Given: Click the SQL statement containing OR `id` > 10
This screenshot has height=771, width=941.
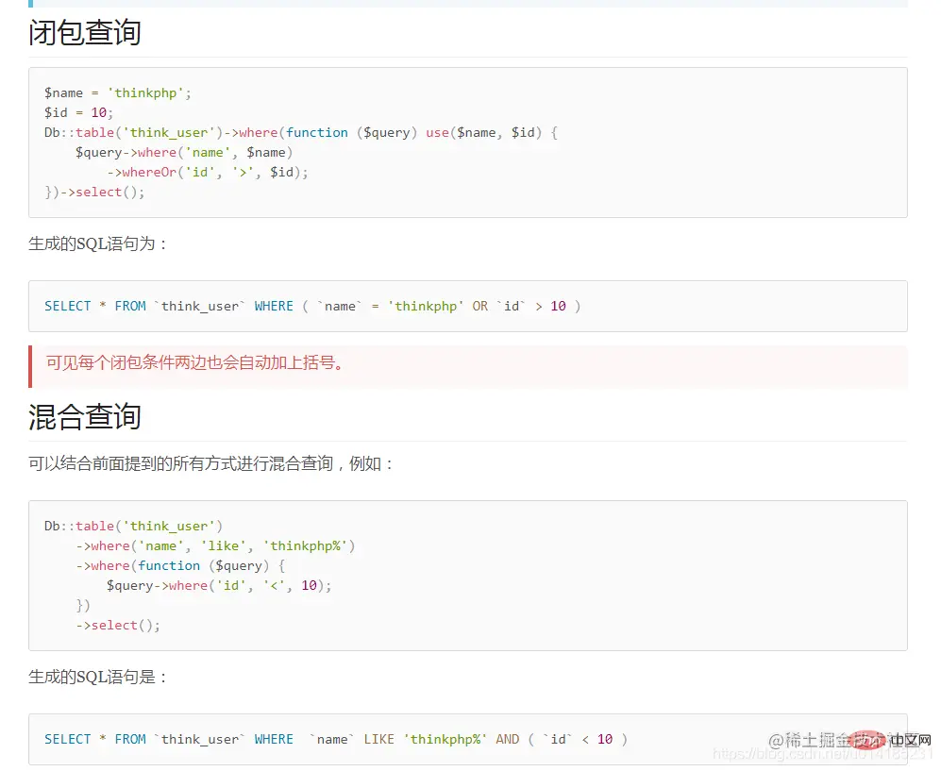Looking at the screenshot, I should click(x=312, y=306).
